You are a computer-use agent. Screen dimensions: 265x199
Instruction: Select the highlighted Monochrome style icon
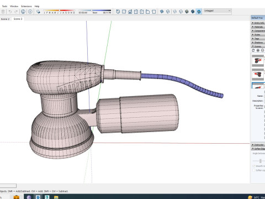coord(199,12)
